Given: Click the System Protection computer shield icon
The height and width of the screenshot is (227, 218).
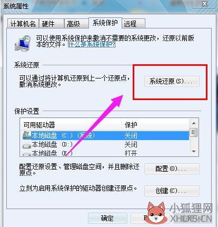Looking at the screenshot, I should click(x=23, y=43).
